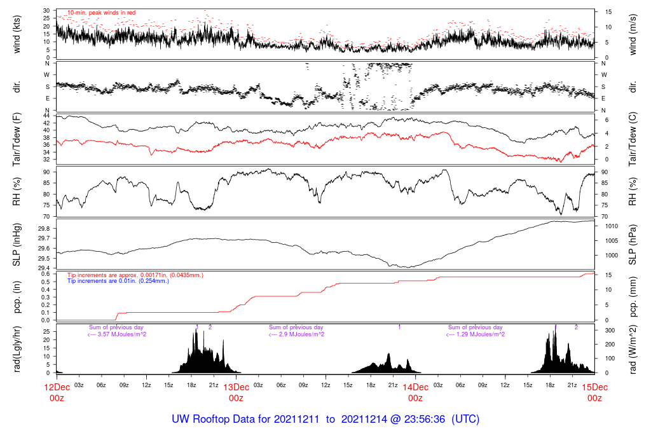This screenshot has width=651, height=445.
Task: Select the 'rad(Lgly/hr)' axis label
Action: [17, 349]
